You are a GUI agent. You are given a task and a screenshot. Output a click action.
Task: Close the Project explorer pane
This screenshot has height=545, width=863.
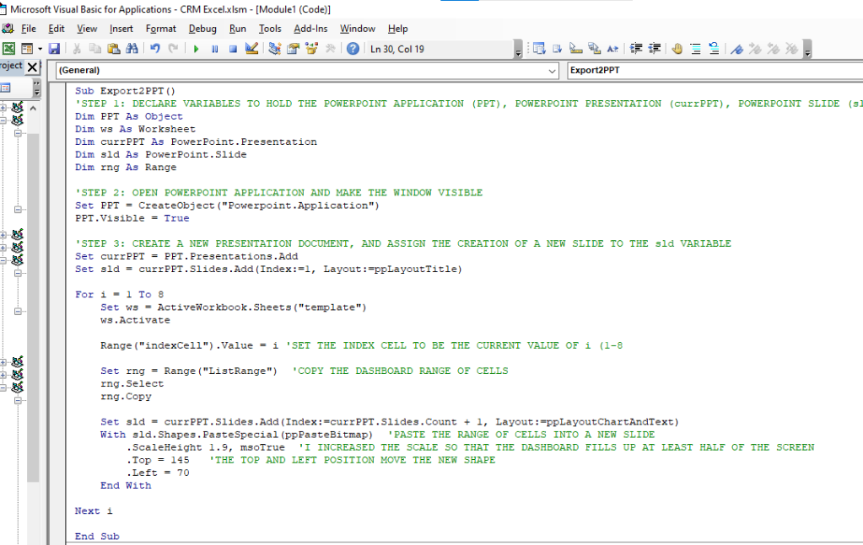tap(32, 67)
